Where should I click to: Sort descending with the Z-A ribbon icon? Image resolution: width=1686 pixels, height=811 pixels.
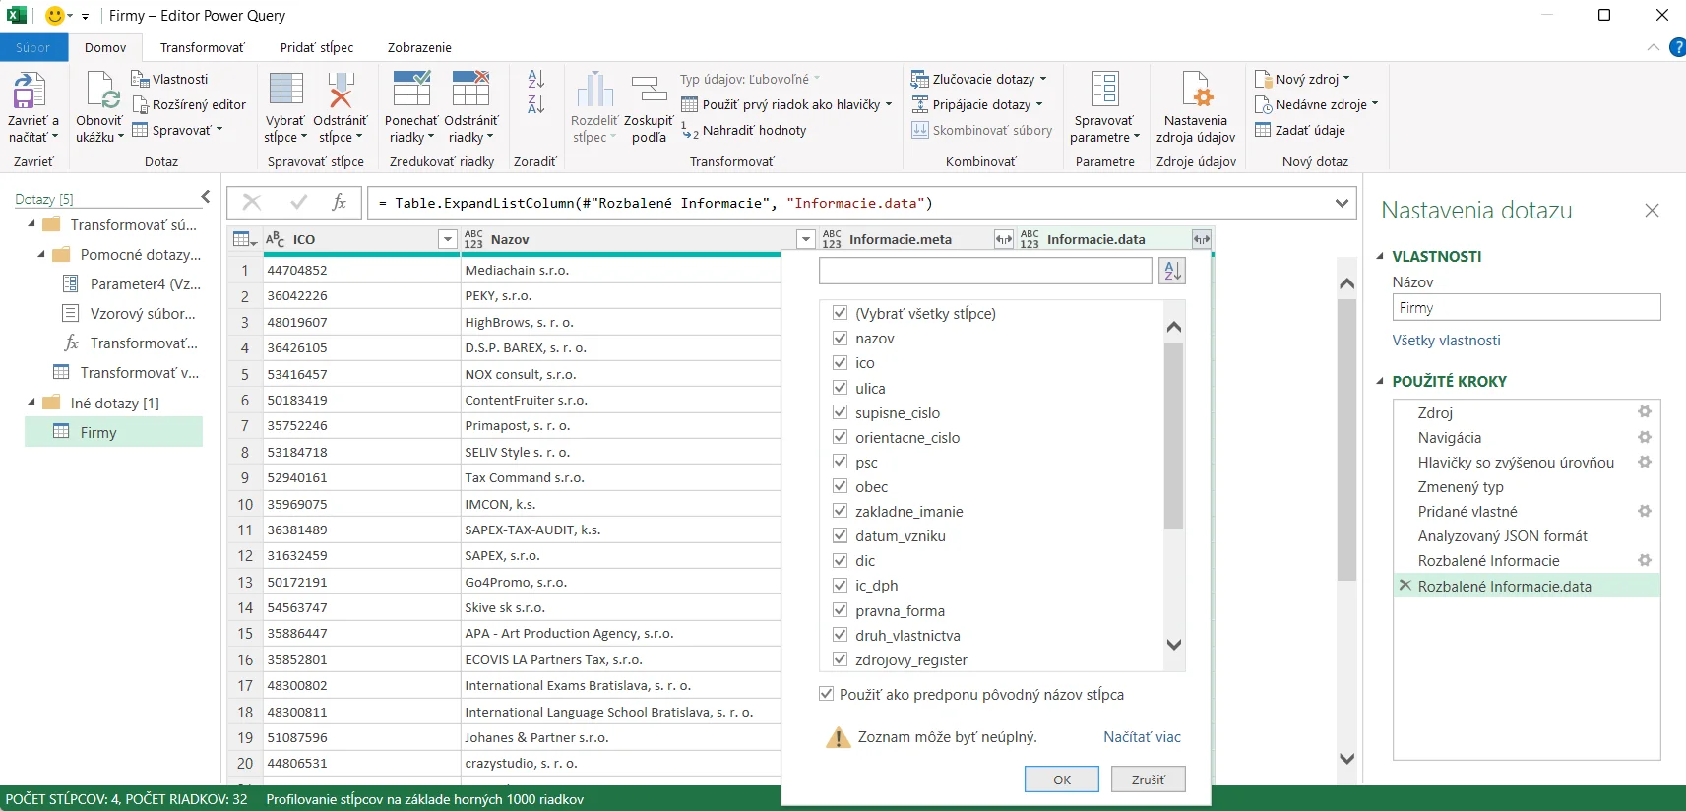[x=535, y=104]
